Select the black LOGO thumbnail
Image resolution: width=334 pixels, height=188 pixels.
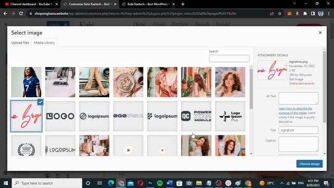tap(60, 116)
